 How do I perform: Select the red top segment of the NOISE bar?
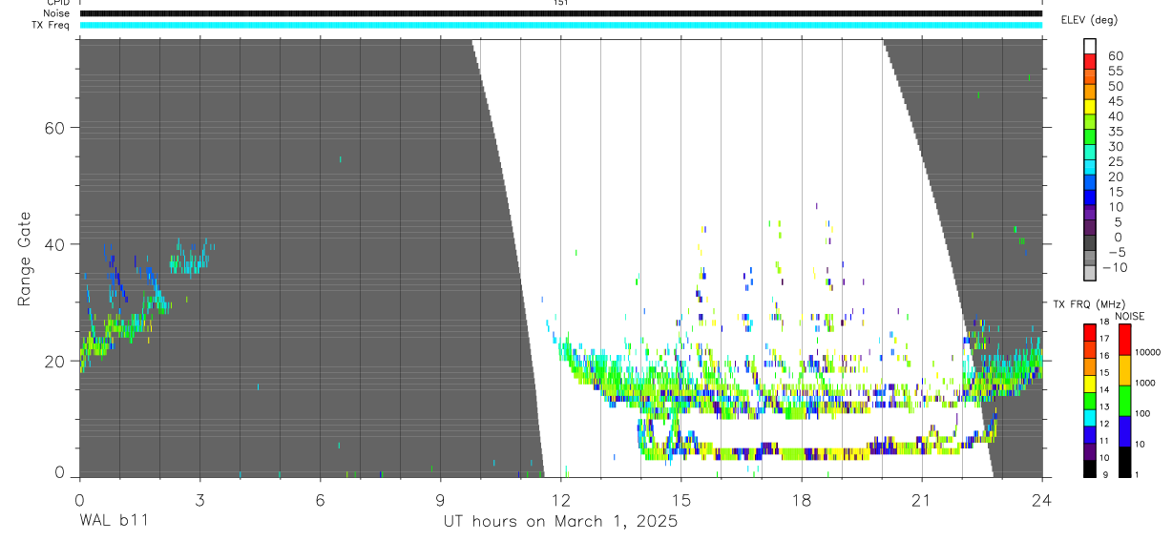(x=1124, y=339)
